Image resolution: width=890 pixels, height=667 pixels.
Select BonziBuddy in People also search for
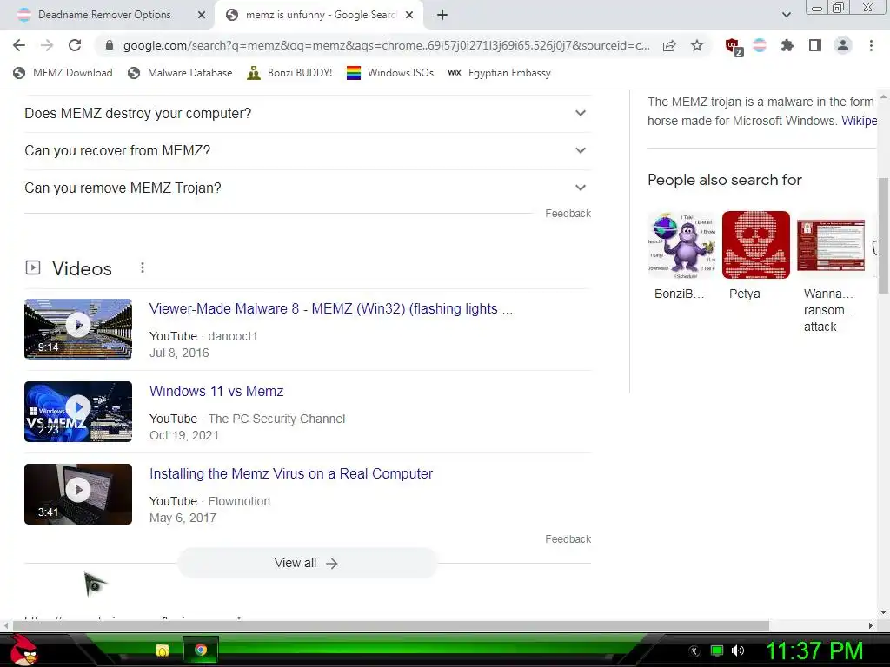(x=681, y=256)
